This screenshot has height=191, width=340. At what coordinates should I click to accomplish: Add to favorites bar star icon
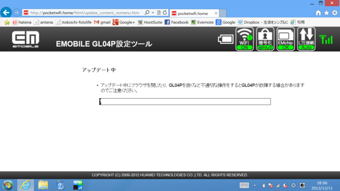[7, 22]
